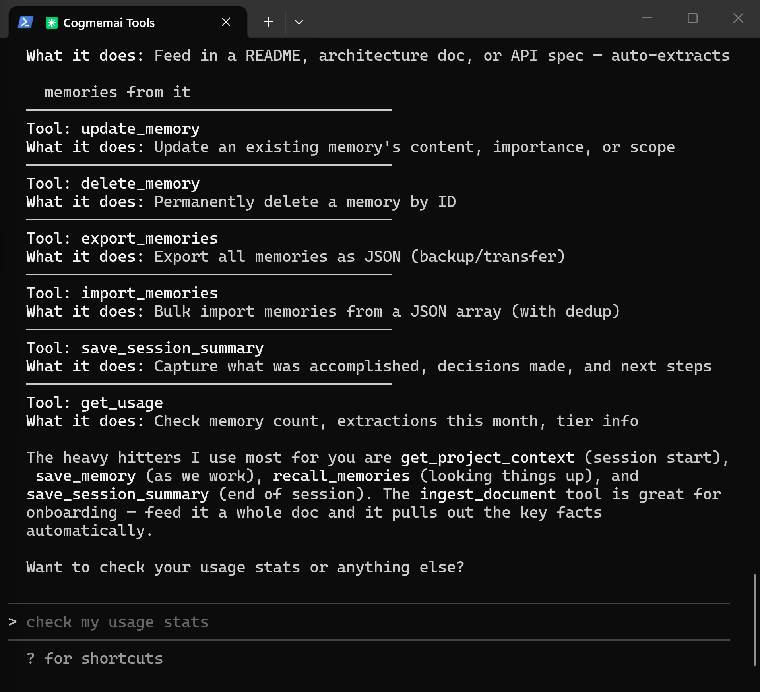Click the text 'Tool: save_session_summary'
The height and width of the screenshot is (692, 760).
(x=145, y=348)
